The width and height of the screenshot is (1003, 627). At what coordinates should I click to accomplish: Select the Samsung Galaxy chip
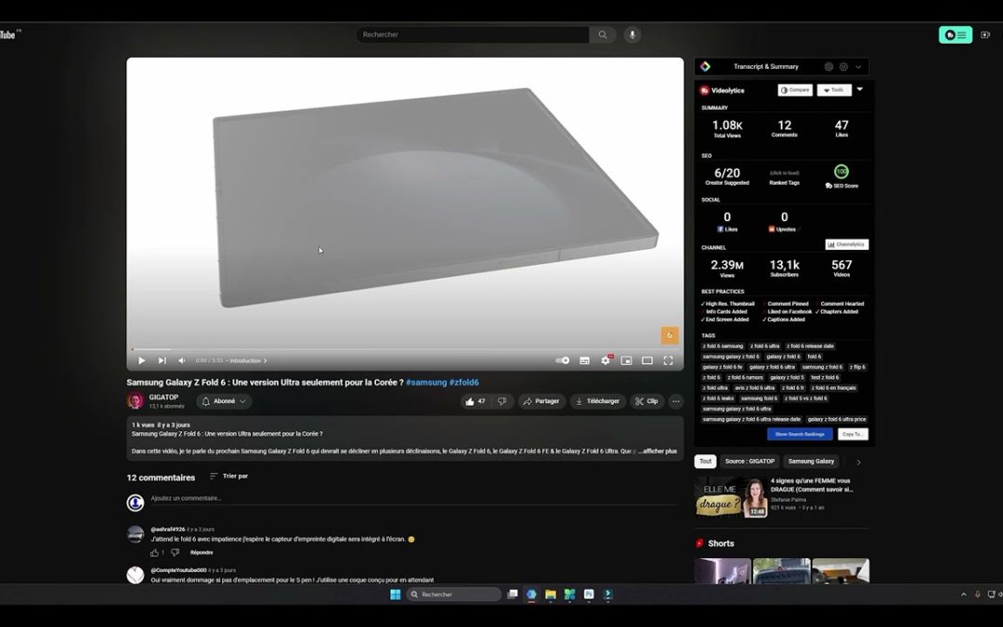[811, 462]
